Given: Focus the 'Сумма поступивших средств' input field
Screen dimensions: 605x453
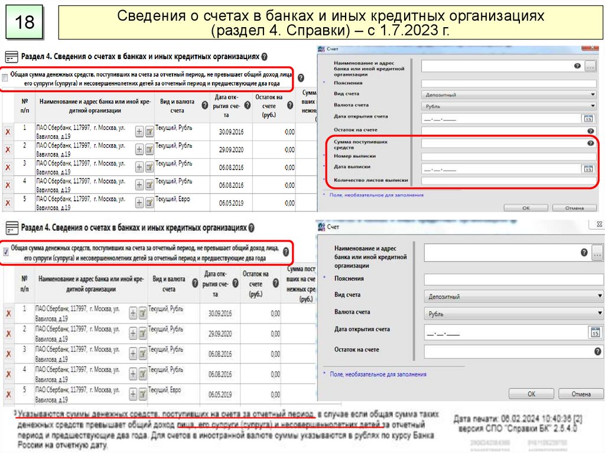Looking at the screenshot, I should pyautogui.click(x=509, y=143).
